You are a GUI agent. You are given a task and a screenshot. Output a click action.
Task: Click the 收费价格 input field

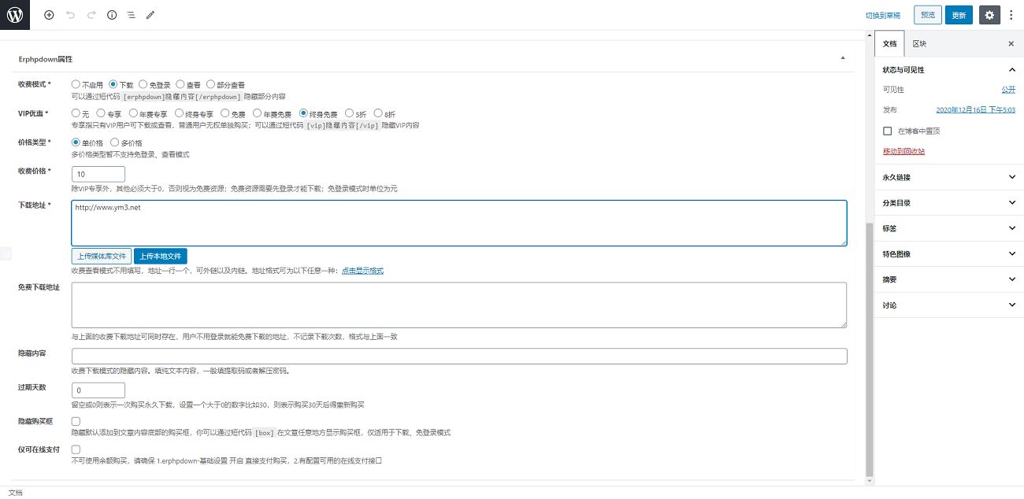point(98,174)
